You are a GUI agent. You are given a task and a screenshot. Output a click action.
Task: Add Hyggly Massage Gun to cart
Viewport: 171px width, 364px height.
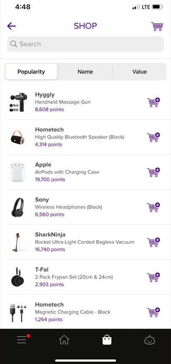click(x=154, y=102)
